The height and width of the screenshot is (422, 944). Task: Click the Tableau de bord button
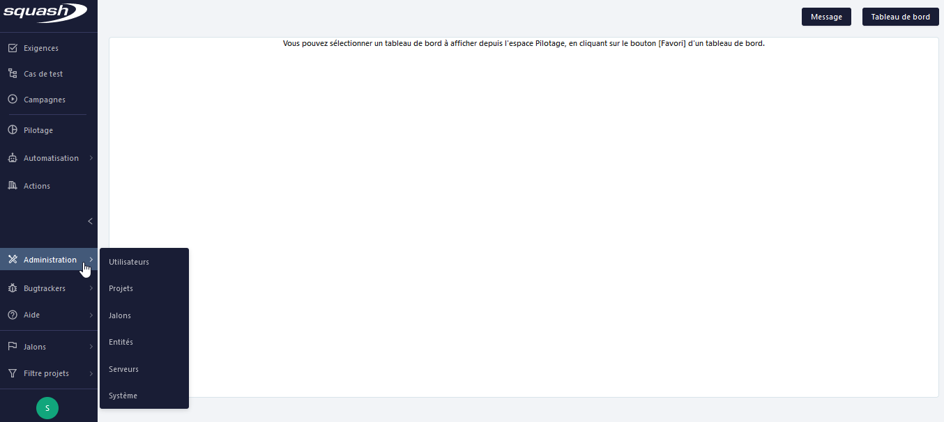point(900,17)
